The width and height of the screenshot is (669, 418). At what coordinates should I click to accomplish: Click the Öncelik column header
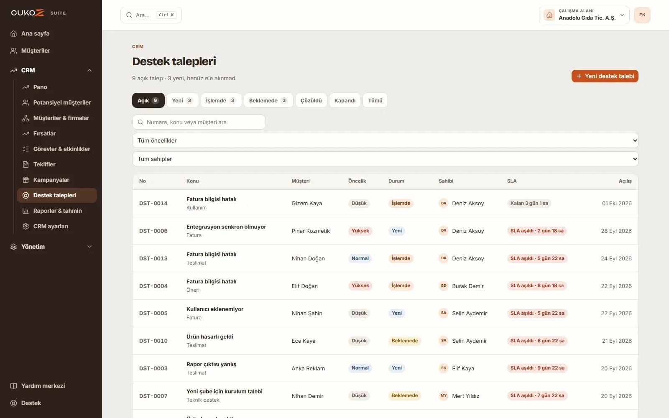pos(357,181)
